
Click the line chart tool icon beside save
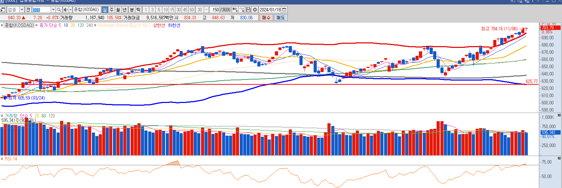(242, 10)
